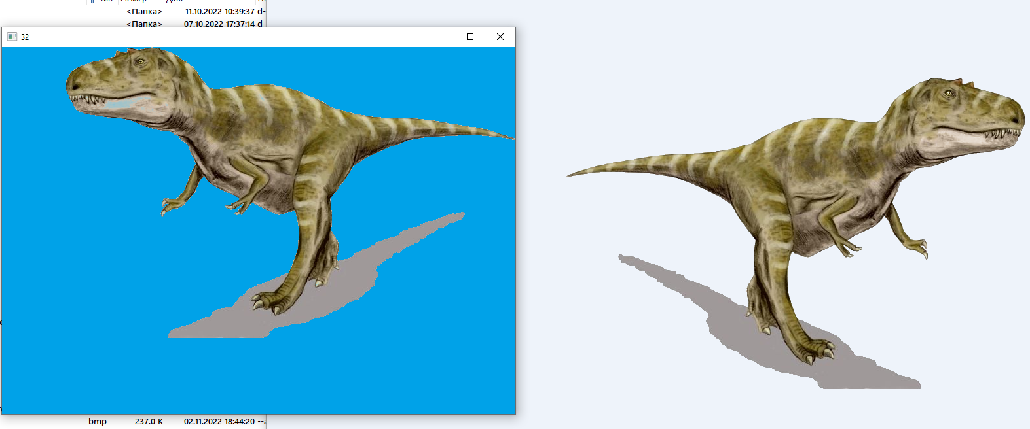
Task: Minimize the window titled 32
Action: pos(441,37)
